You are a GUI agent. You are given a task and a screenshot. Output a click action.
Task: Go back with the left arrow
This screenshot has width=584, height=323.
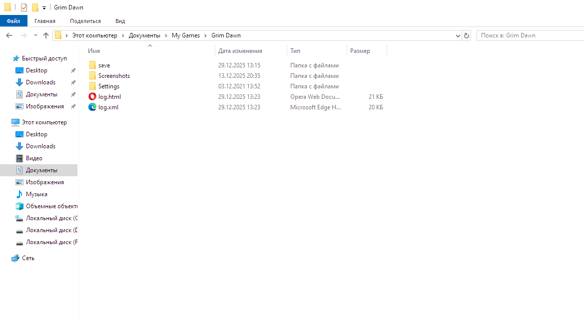(x=9, y=35)
